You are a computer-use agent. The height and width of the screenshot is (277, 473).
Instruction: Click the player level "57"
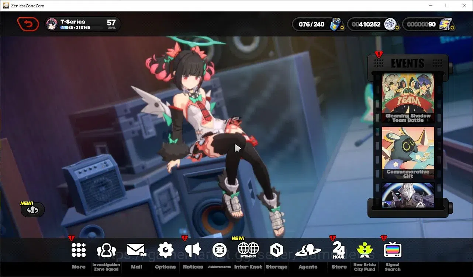click(x=111, y=23)
